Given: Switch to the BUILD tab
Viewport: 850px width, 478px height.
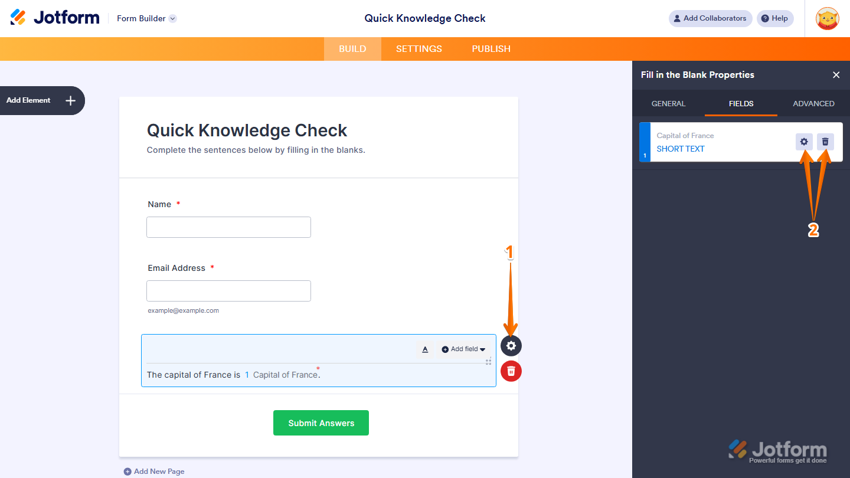Looking at the screenshot, I should [352, 49].
